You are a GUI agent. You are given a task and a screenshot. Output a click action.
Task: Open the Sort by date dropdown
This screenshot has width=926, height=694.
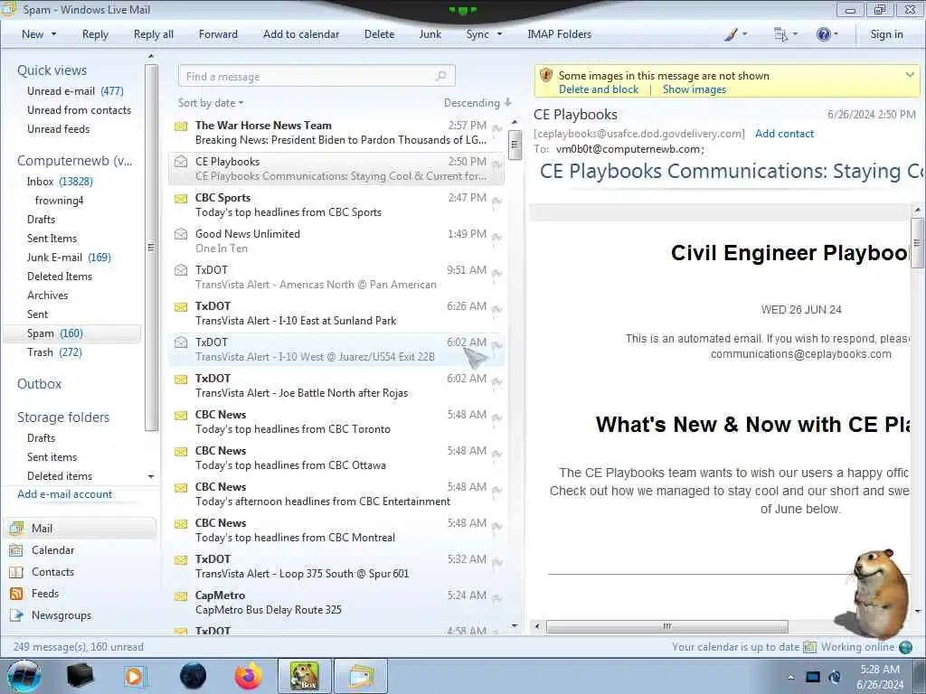click(211, 103)
